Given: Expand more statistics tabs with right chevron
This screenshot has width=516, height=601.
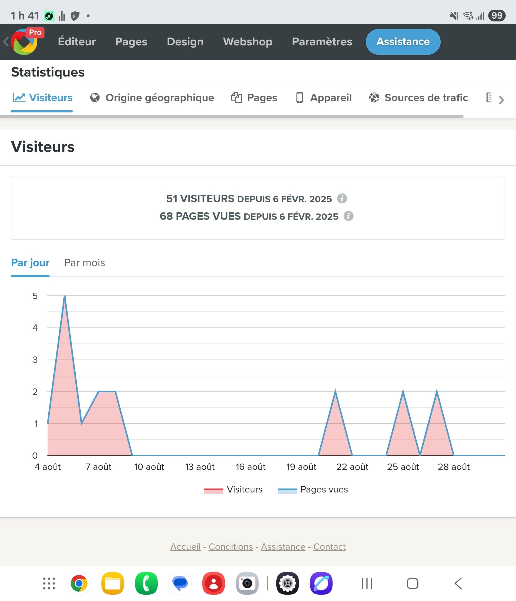Looking at the screenshot, I should (x=501, y=100).
